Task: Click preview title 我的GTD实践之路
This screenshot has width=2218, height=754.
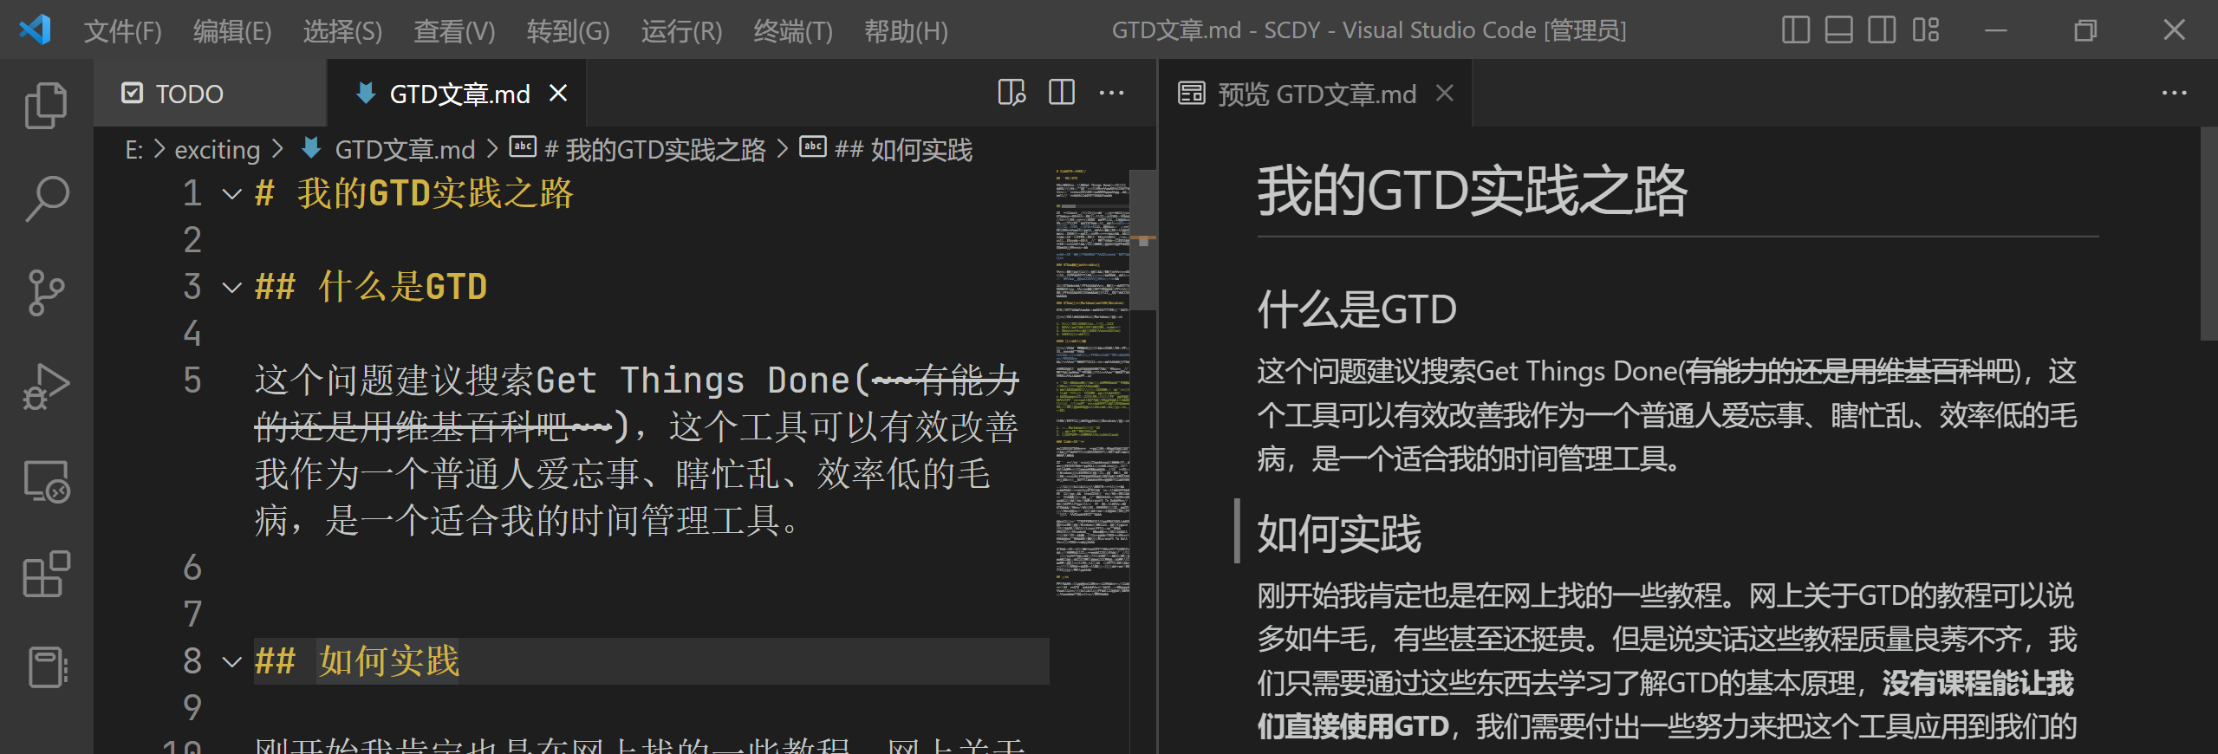Action: (x=1472, y=191)
